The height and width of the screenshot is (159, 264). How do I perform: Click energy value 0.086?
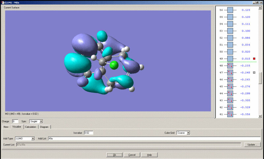pyautogui.click(x=246, y=38)
